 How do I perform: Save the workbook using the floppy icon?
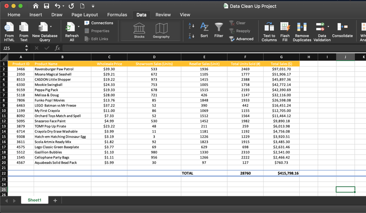pyautogui.click(x=46, y=6)
